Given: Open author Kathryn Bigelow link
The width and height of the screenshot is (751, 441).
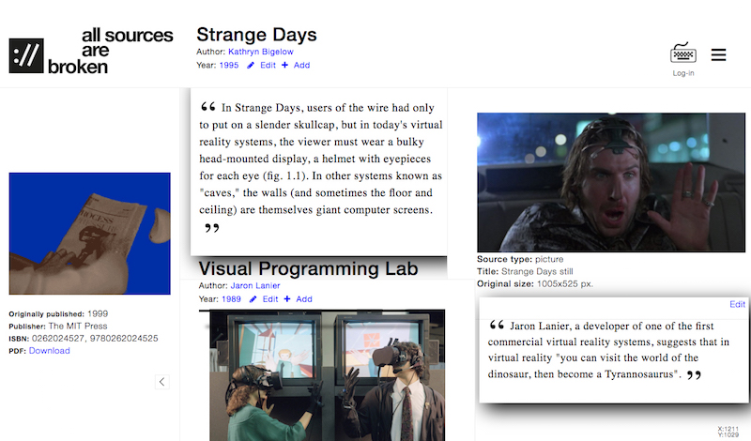Looking at the screenshot, I should pyautogui.click(x=261, y=52).
